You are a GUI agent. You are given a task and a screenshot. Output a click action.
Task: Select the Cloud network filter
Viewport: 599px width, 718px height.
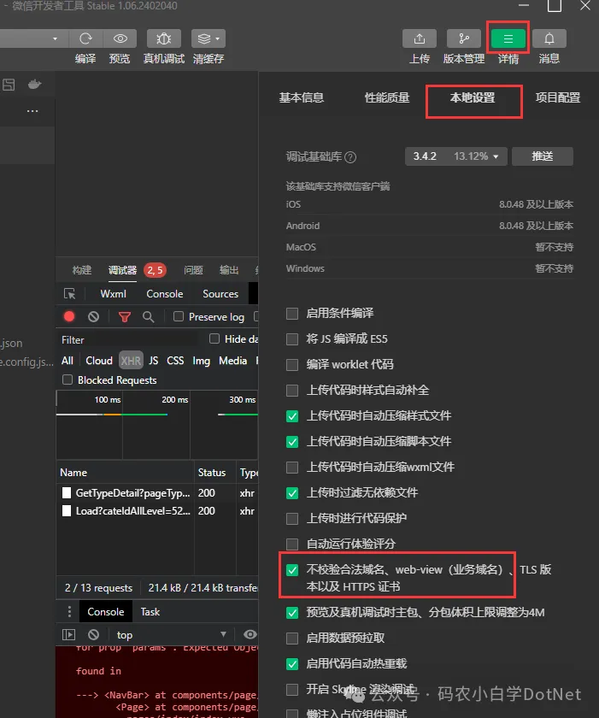coord(99,361)
